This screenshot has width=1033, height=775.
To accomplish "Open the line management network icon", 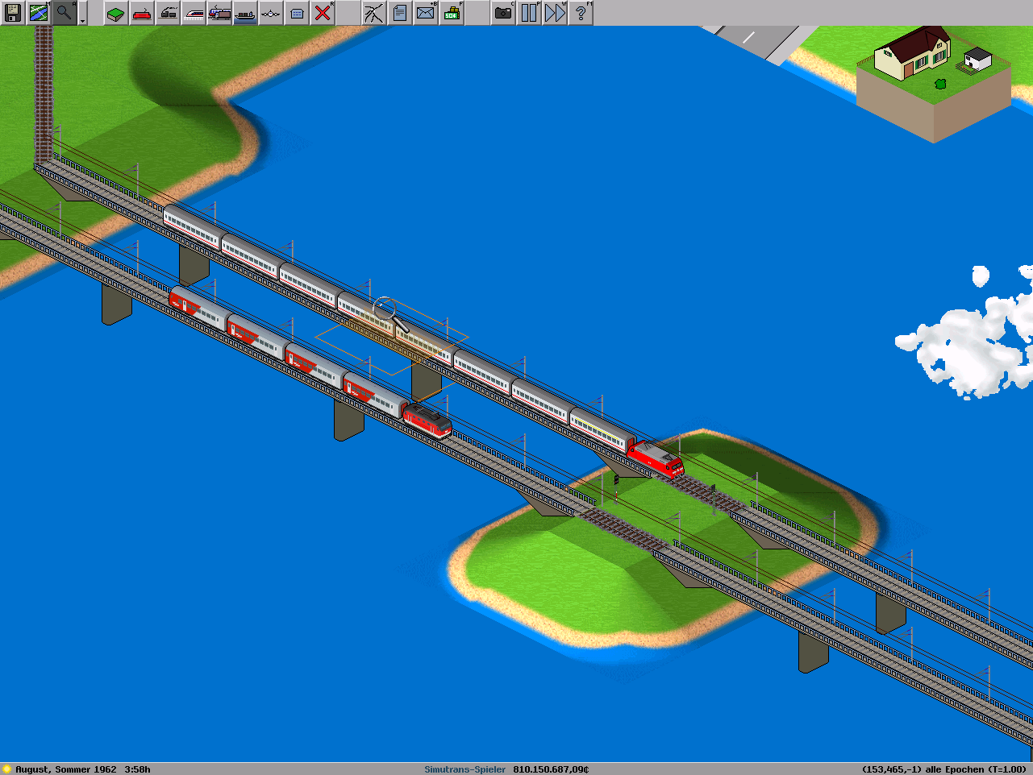I will pos(373,13).
